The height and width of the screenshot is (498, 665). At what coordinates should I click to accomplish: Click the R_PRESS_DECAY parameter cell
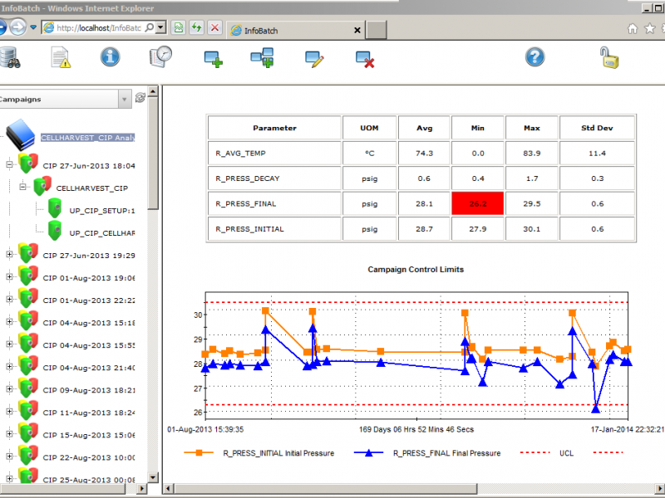274,178
